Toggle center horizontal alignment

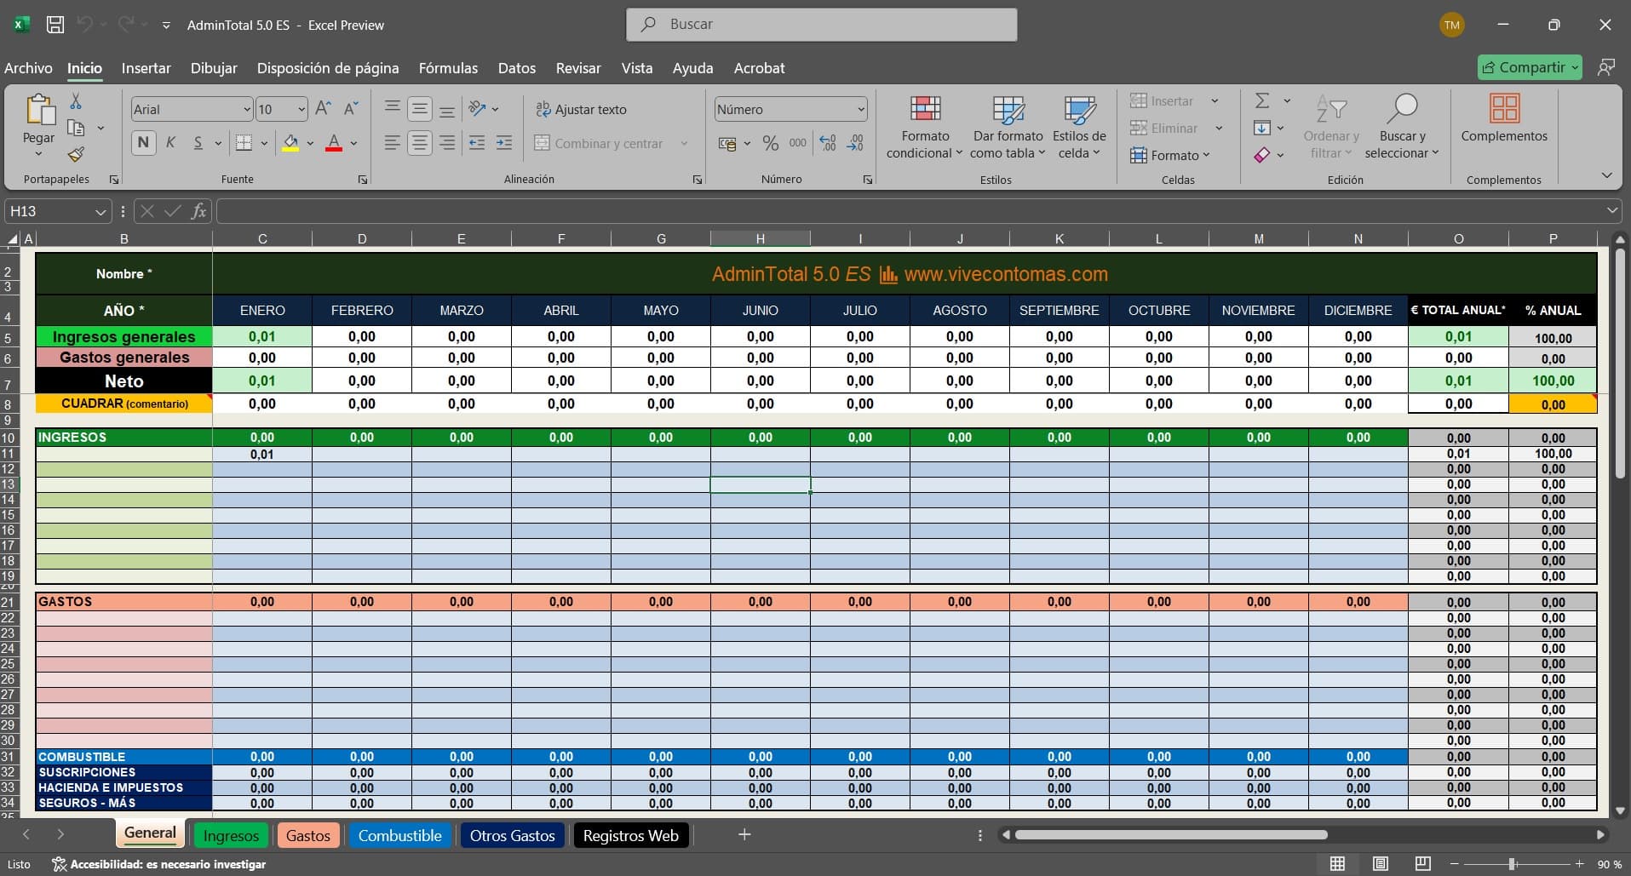point(420,143)
